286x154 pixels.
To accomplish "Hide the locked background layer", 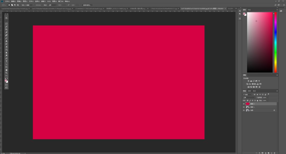I will tap(244, 110).
